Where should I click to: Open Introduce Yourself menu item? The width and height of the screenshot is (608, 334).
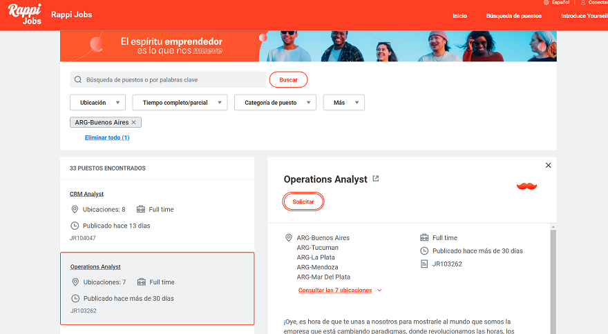585,16
